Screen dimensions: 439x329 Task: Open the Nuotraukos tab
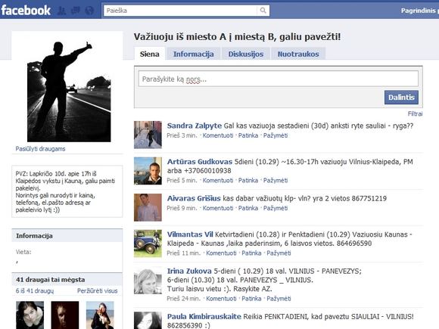coord(298,54)
